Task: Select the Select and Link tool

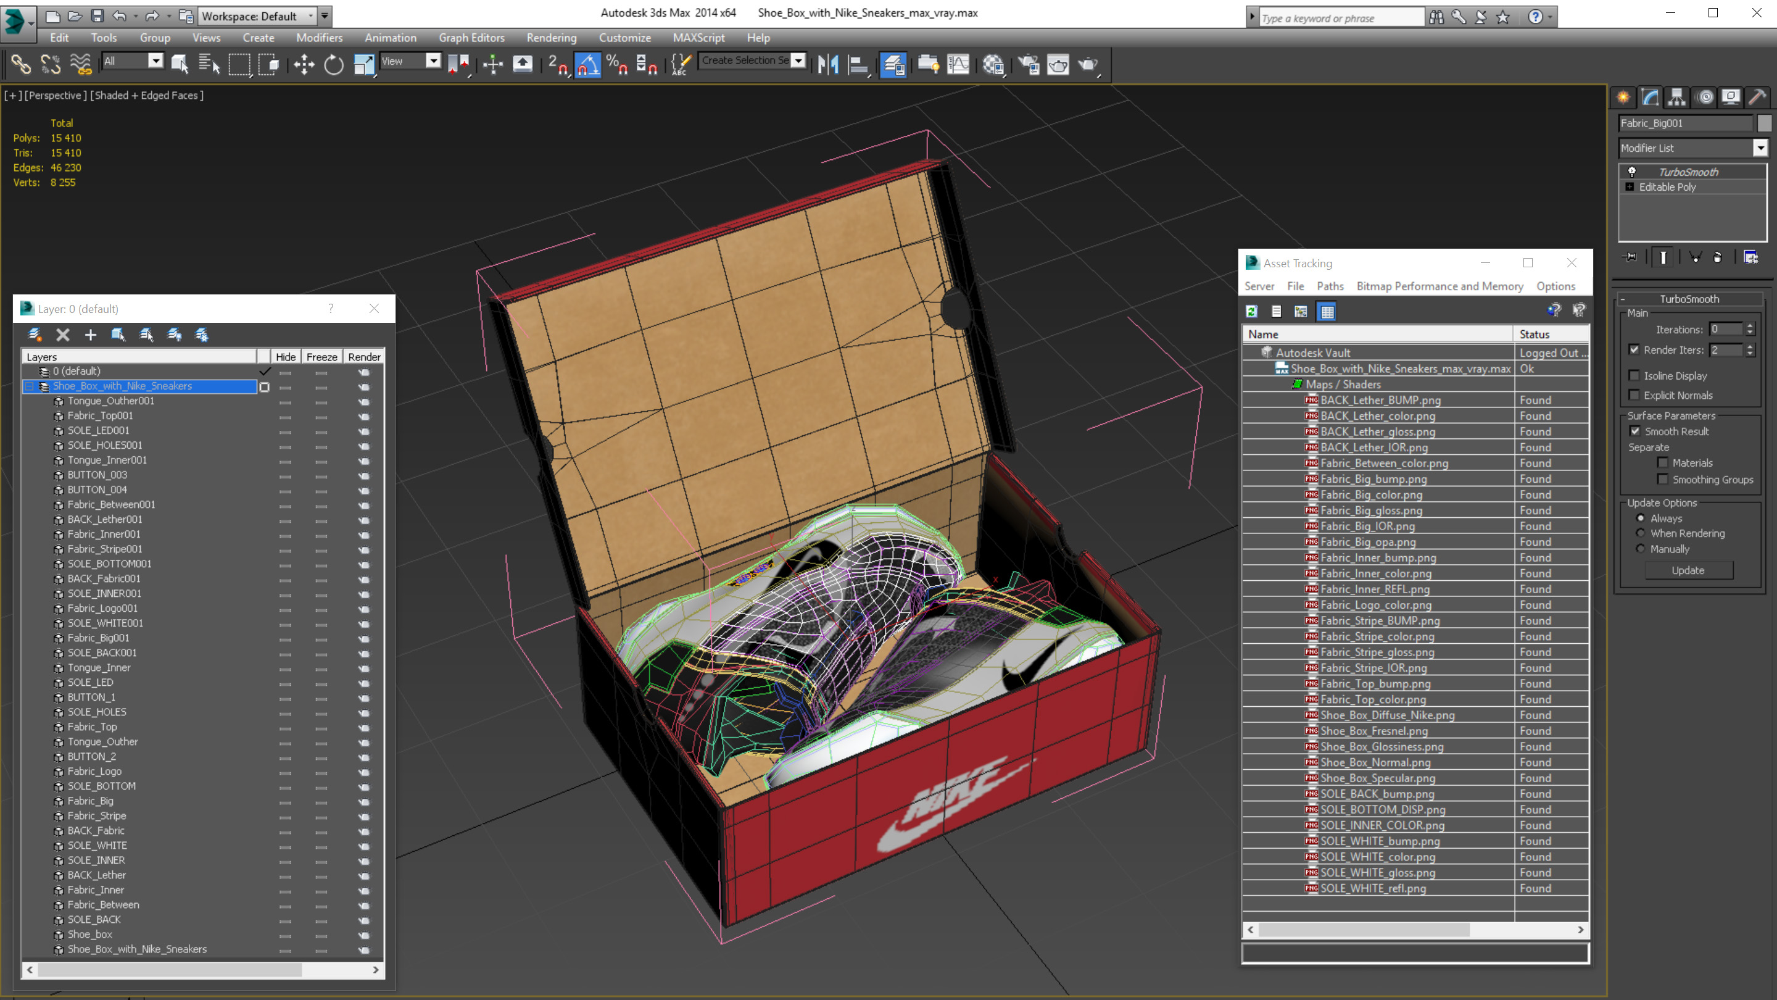Action: 20,65
